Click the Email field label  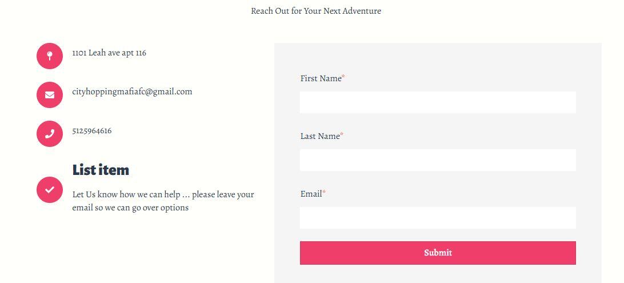tap(311, 194)
